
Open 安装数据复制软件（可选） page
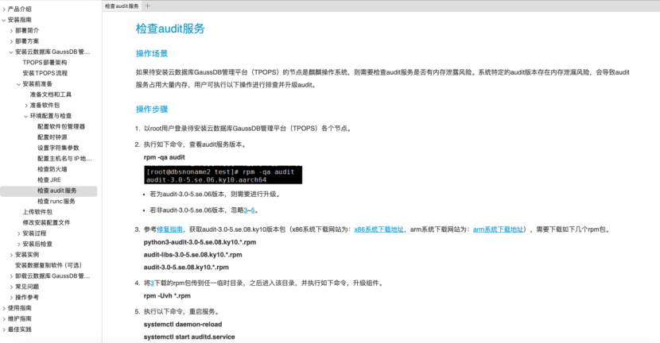tap(49, 265)
